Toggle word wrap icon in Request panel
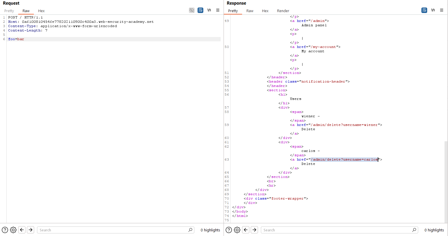The height and width of the screenshot is (236, 448). click(200, 10)
